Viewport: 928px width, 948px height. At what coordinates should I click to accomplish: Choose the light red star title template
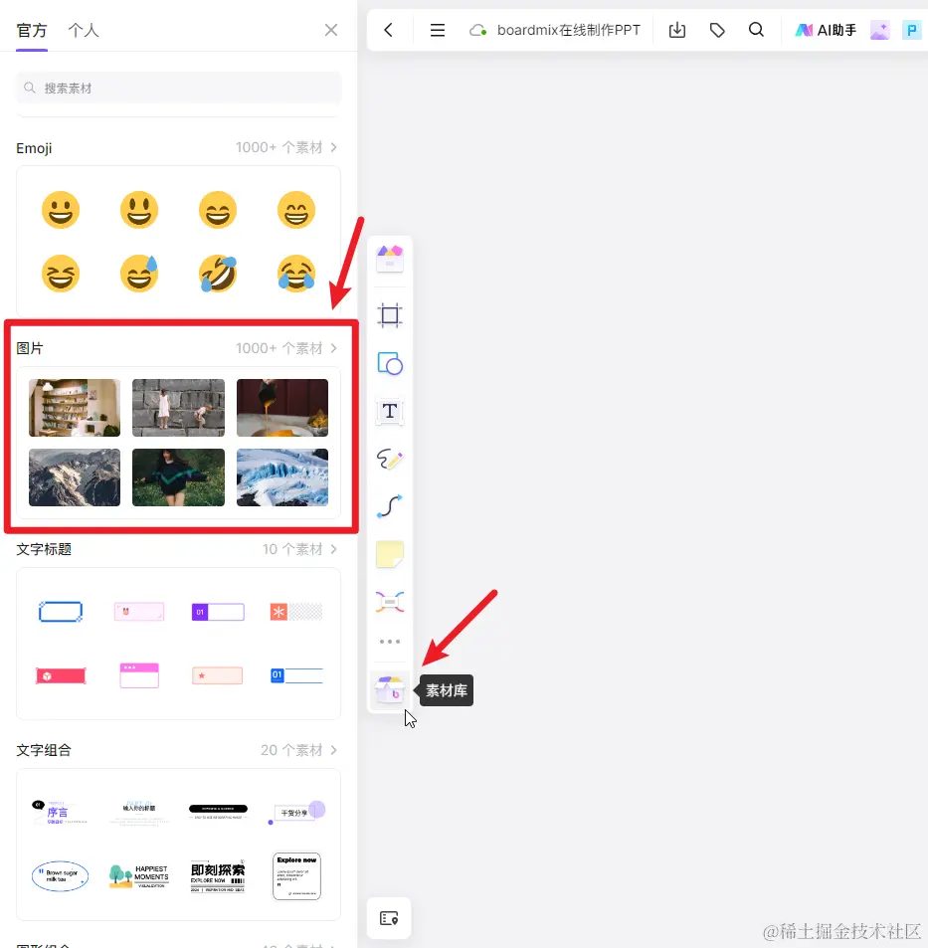pos(218,675)
